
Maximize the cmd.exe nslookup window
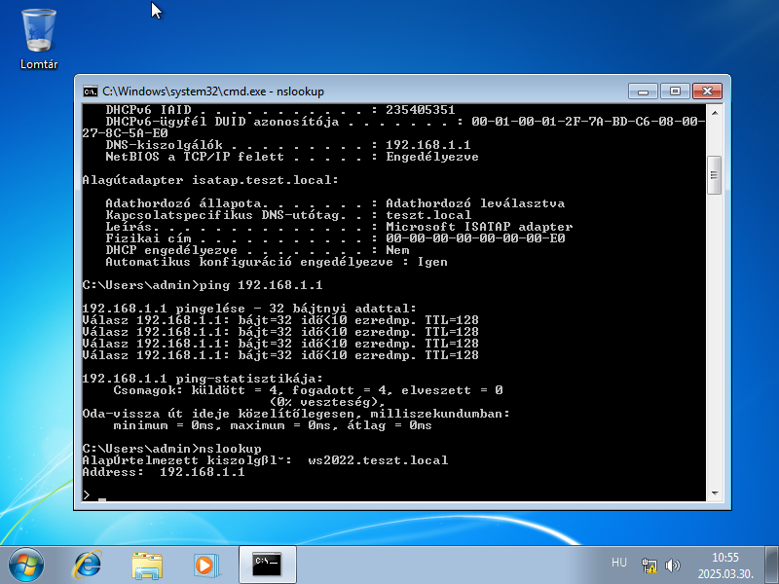[x=673, y=91]
